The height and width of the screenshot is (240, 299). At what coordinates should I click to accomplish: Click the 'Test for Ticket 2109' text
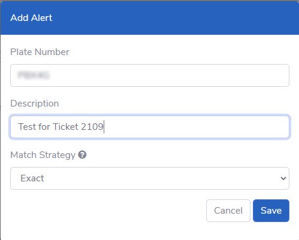tap(61, 127)
